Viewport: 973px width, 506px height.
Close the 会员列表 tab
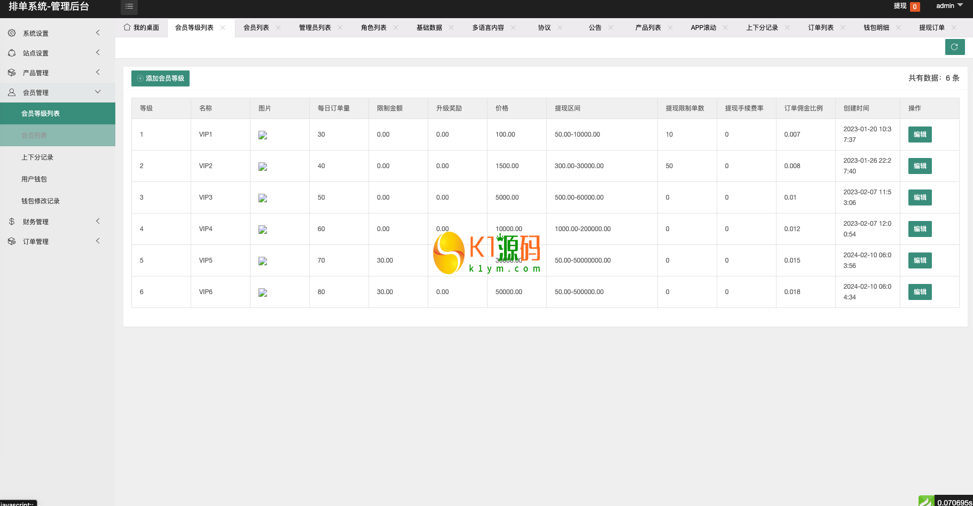[x=278, y=28]
